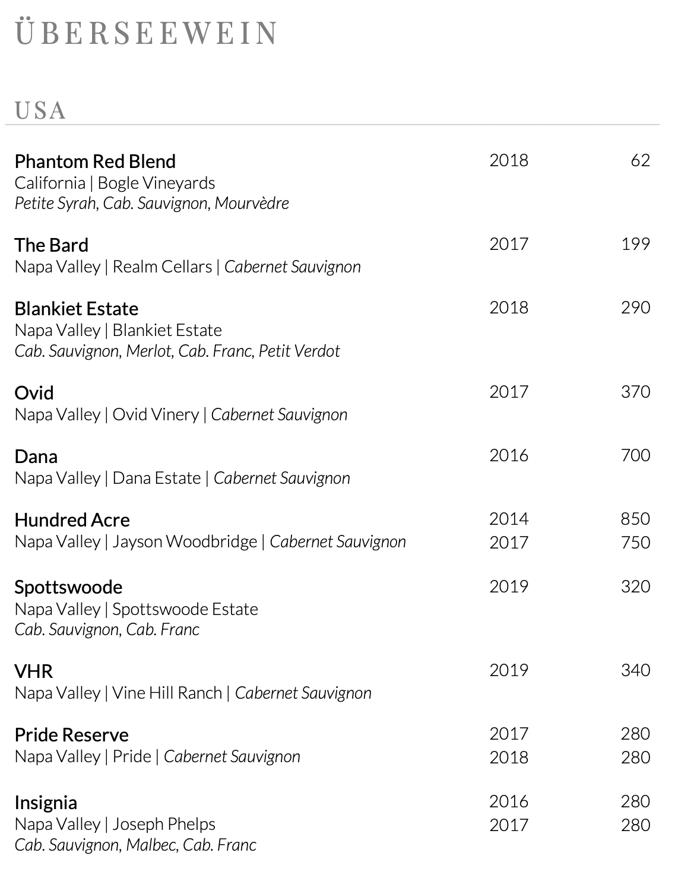Click the Hundred Acre wine heading

click(72, 520)
